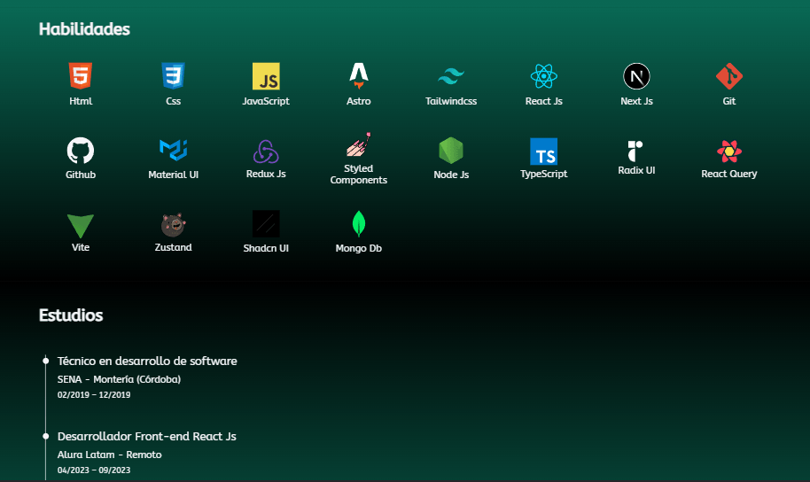This screenshot has height=482, width=810.
Task: Click the date range '02/2019 – 12/2019'
Action: [94, 394]
